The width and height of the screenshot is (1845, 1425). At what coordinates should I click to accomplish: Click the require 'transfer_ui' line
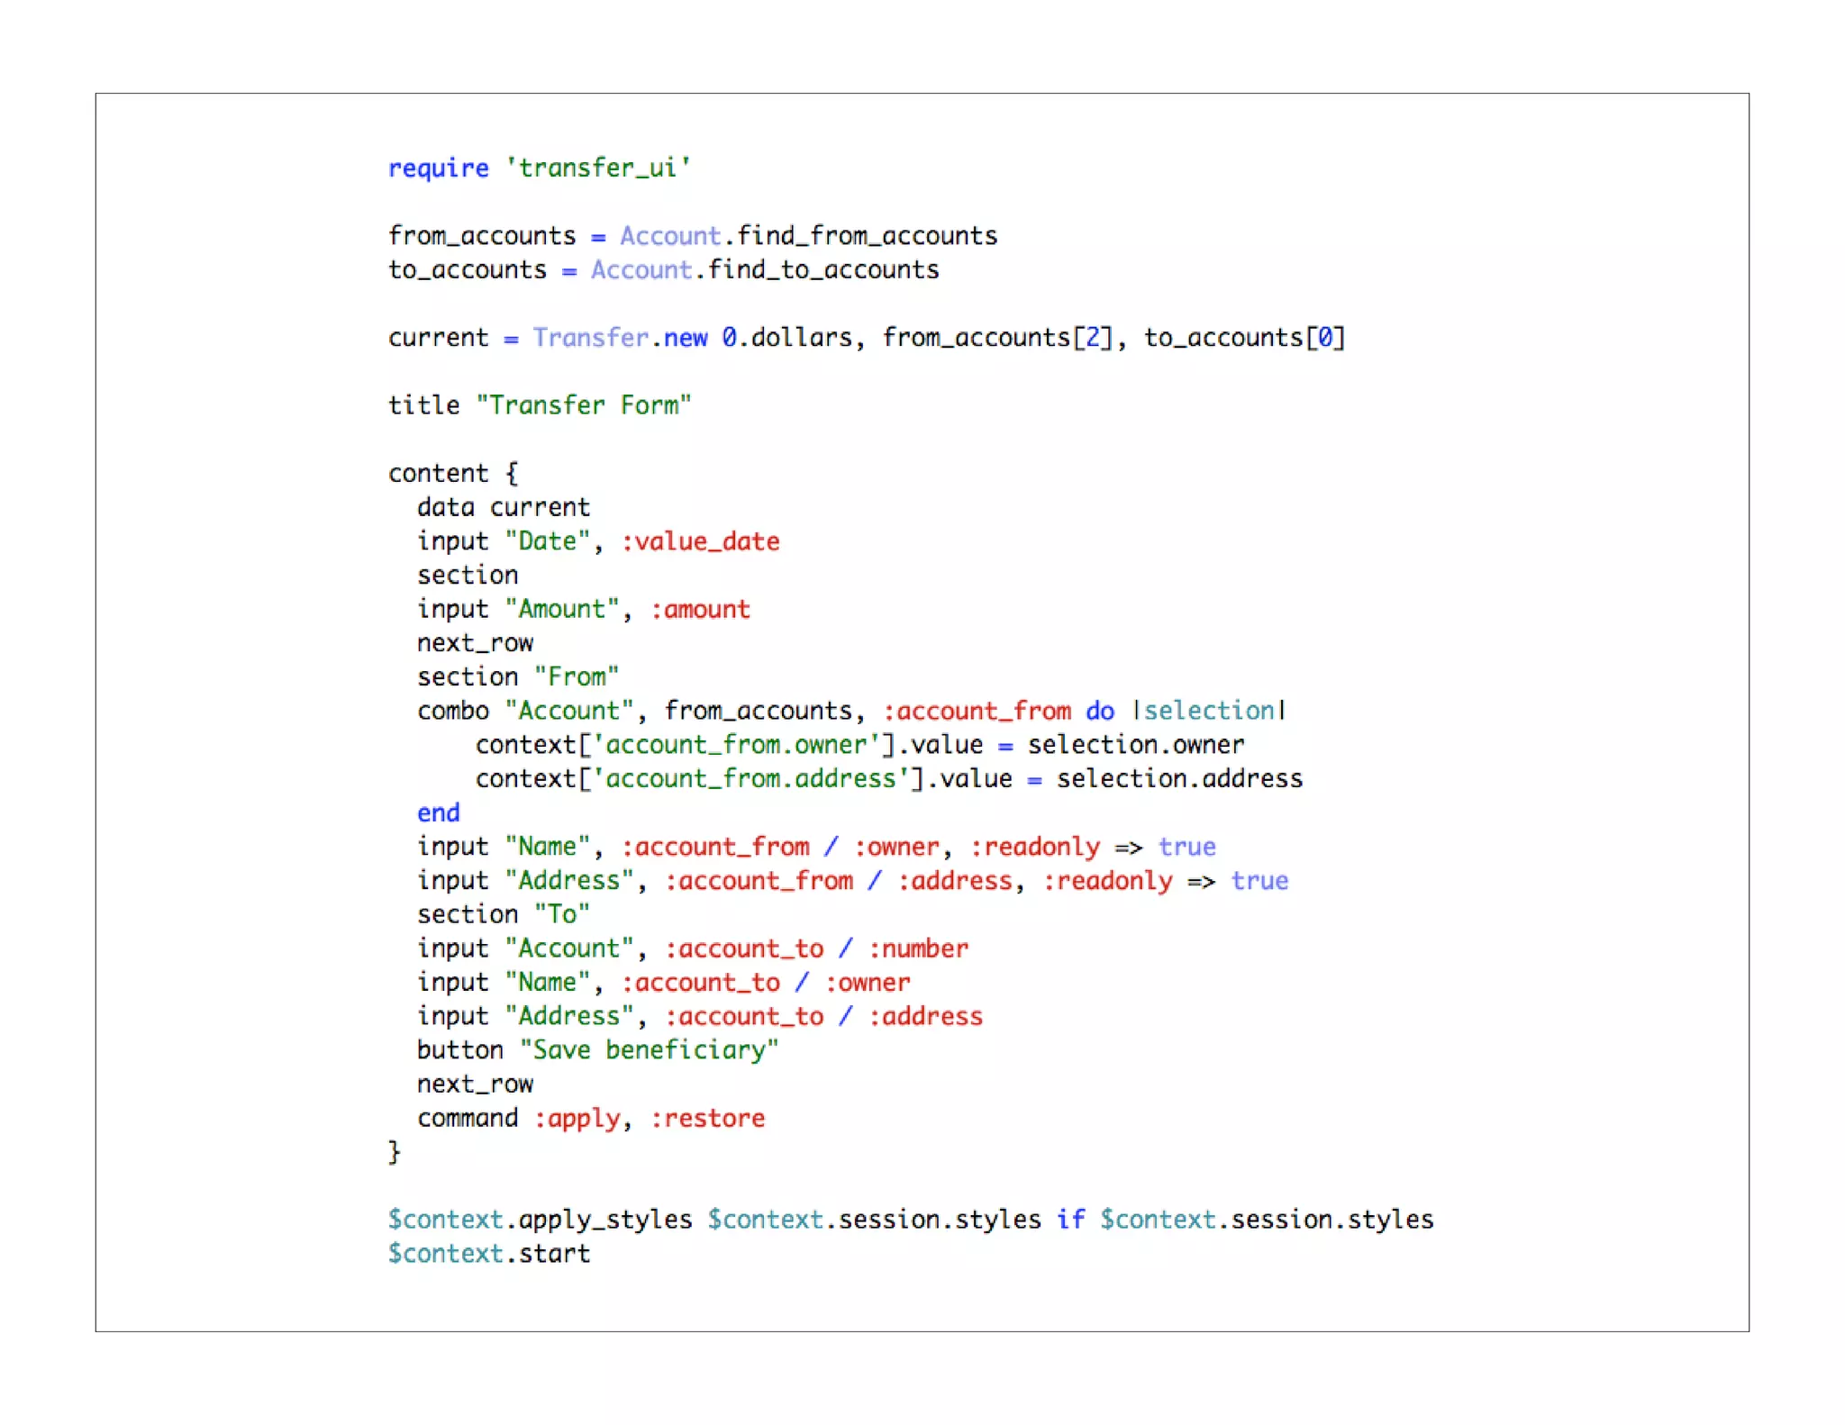(539, 168)
